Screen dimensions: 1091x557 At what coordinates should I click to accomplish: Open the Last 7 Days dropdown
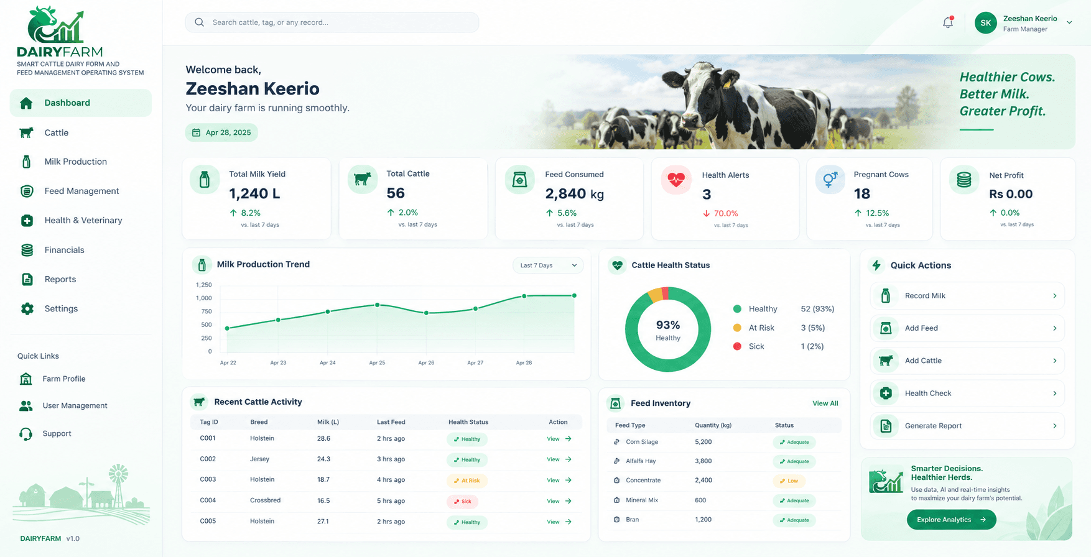[548, 265]
